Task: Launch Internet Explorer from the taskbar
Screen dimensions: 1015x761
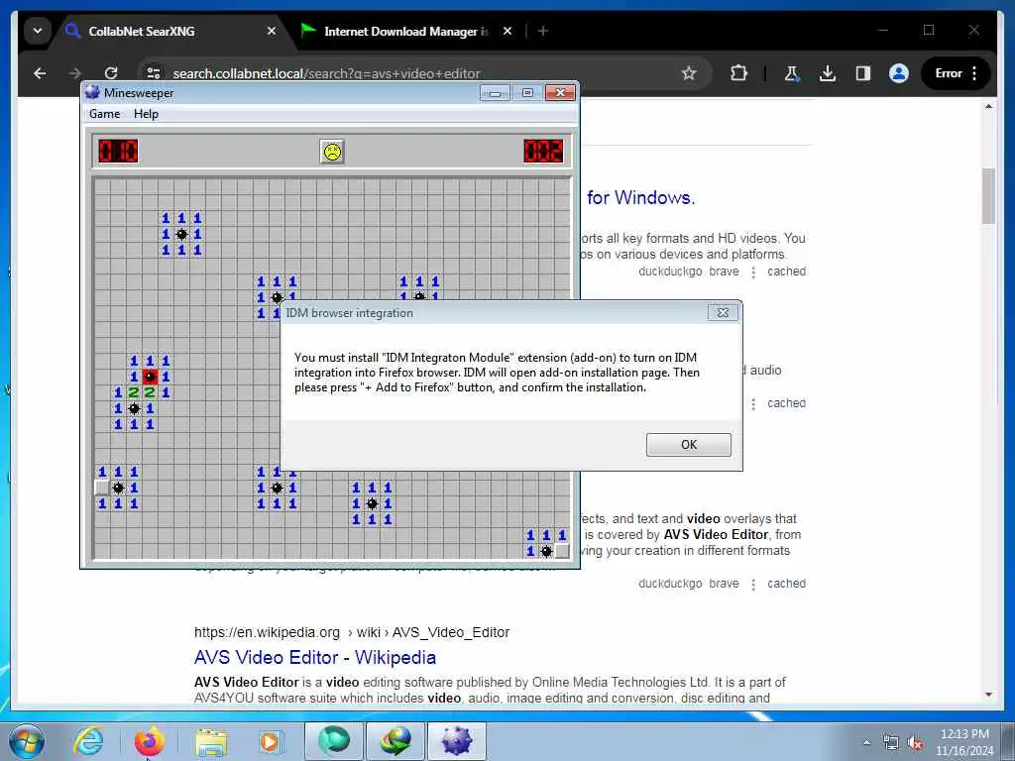Action: pos(88,741)
